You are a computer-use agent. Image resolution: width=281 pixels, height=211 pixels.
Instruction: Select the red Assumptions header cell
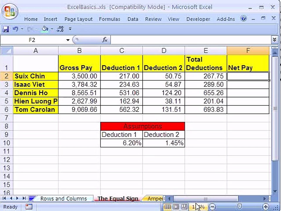[x=143, y=126]
